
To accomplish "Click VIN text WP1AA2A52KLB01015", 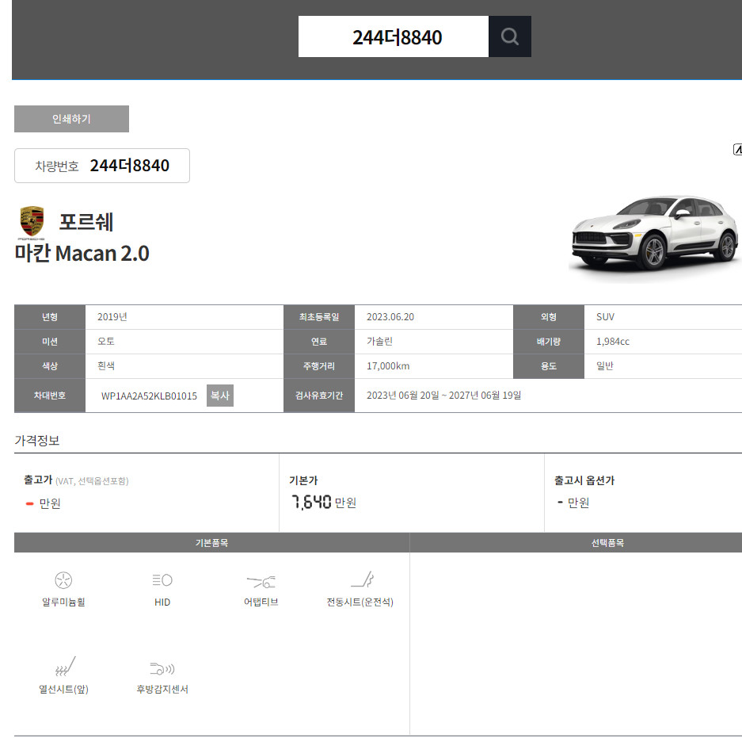I will click(149, 396).
